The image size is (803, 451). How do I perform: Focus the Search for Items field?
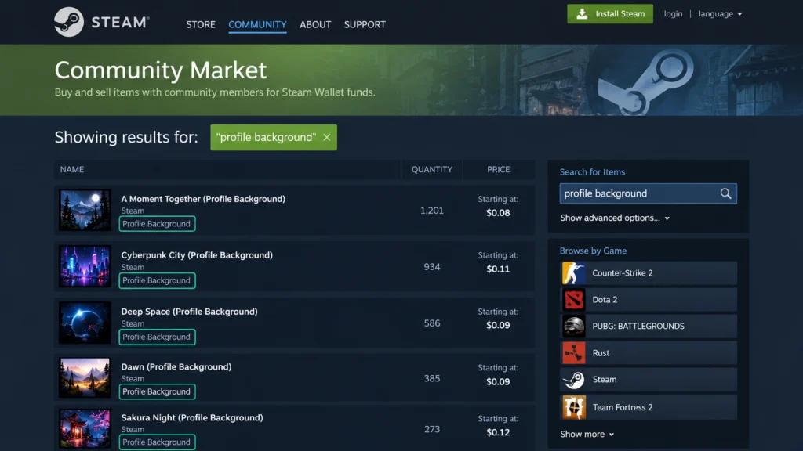pos(648,193)
